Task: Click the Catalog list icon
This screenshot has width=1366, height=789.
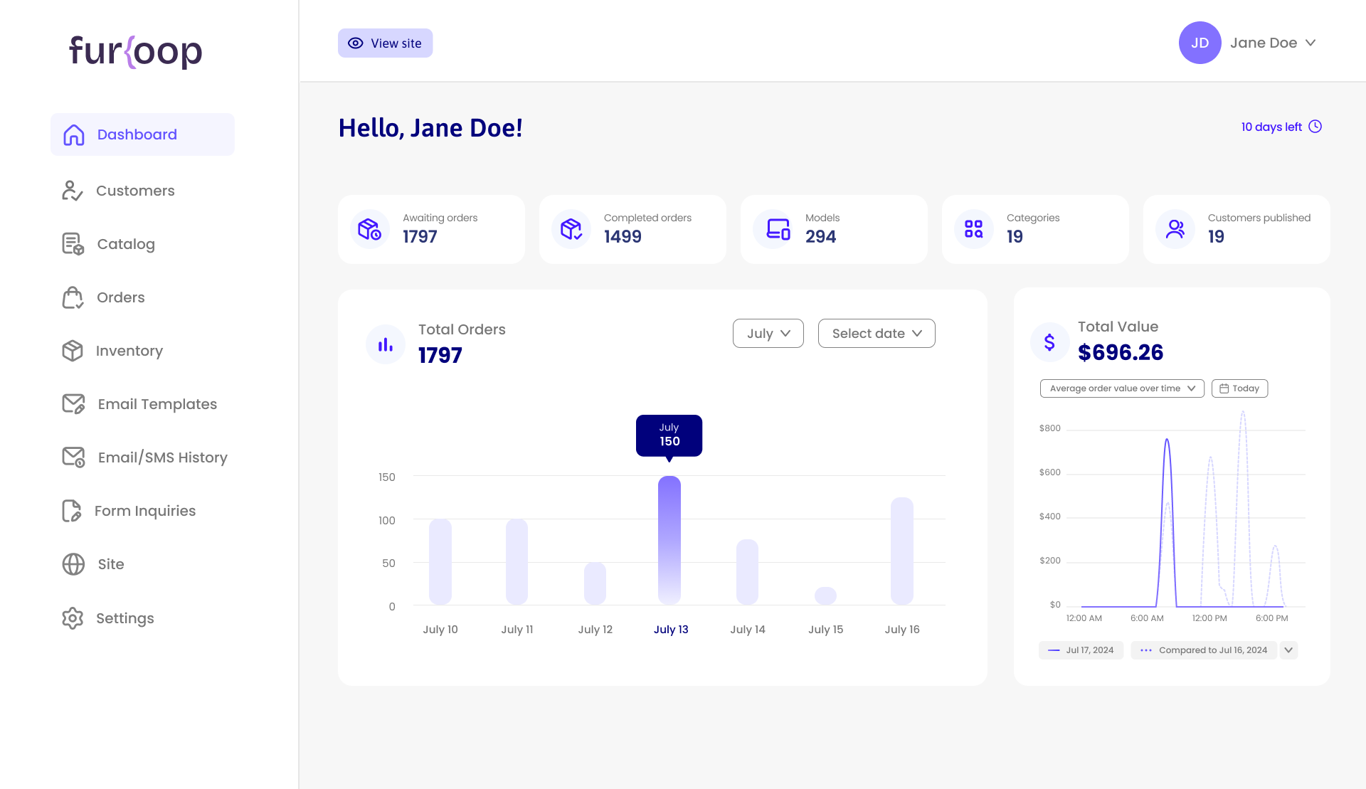Action: point(73,244)
